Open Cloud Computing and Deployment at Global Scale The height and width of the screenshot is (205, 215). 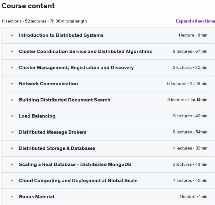(x=78, y=181)
